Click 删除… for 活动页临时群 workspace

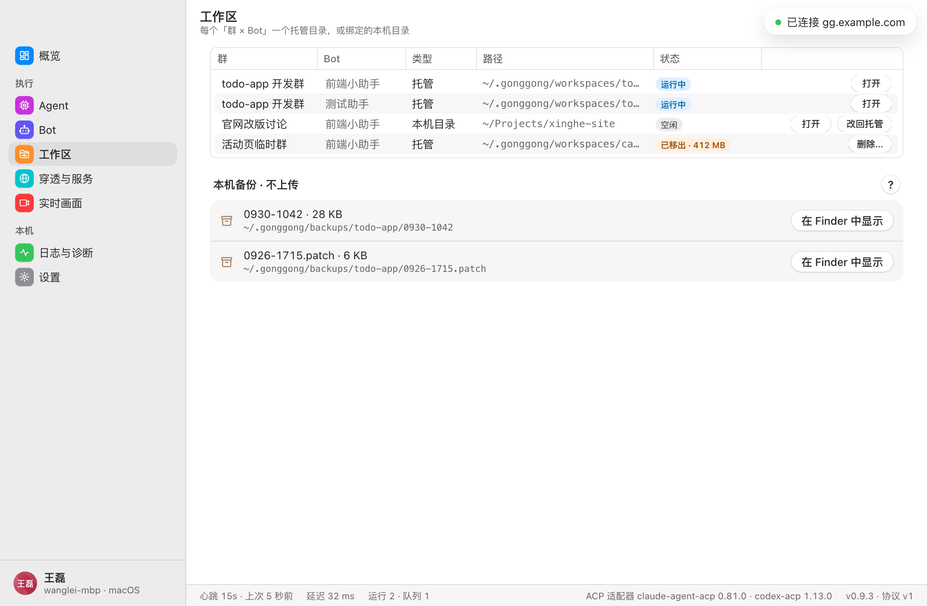tap(870, 144)
